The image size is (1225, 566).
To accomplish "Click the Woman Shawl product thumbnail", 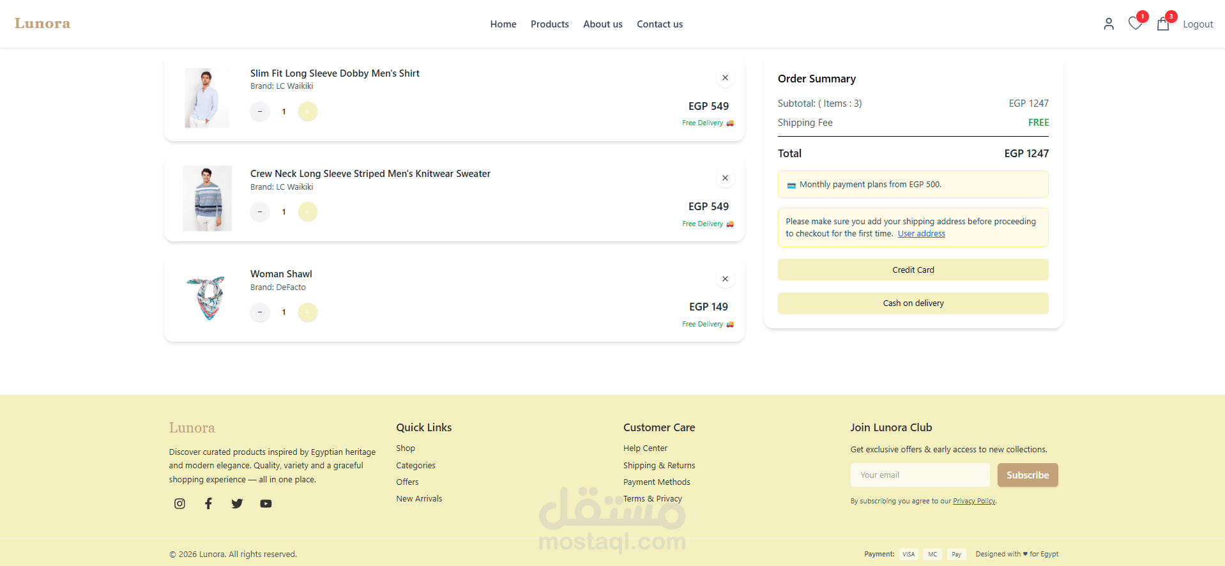I will [206, 298].
